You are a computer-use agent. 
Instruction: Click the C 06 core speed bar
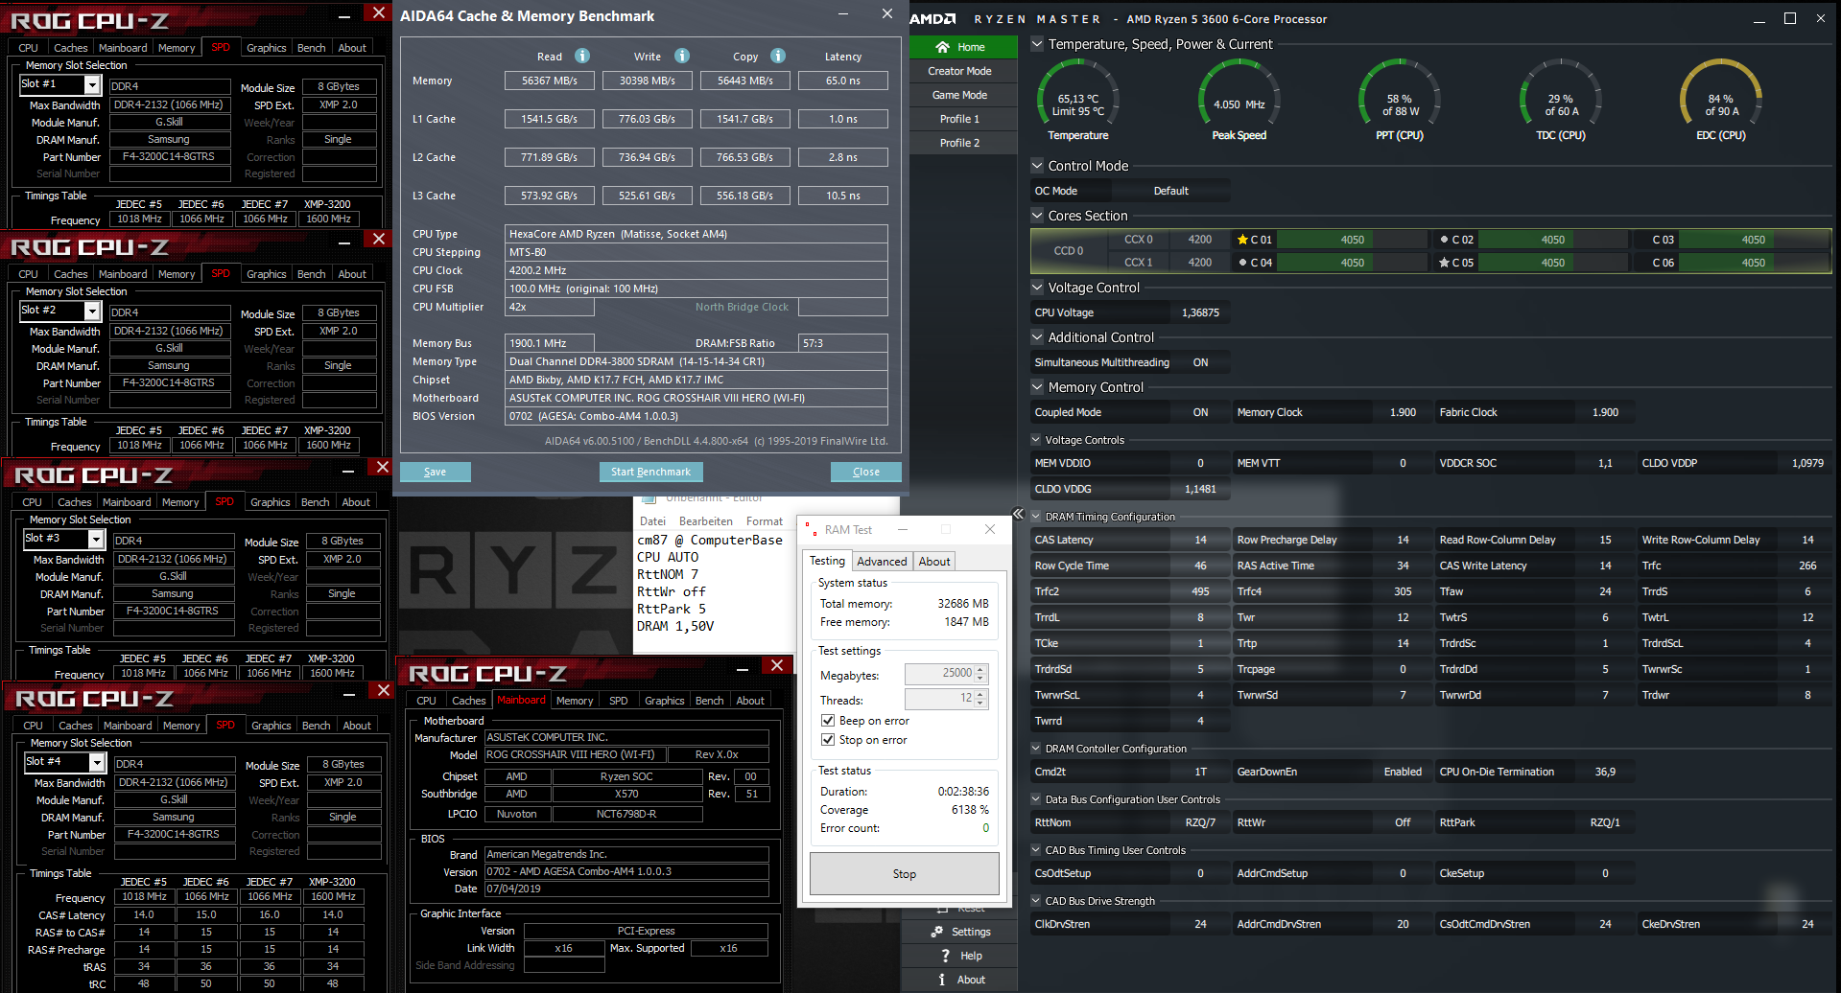1754,263
